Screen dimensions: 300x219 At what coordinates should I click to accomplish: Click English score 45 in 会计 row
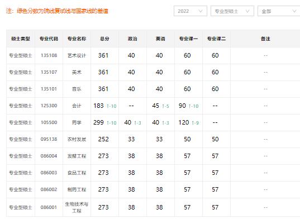(x=155, y=106)
